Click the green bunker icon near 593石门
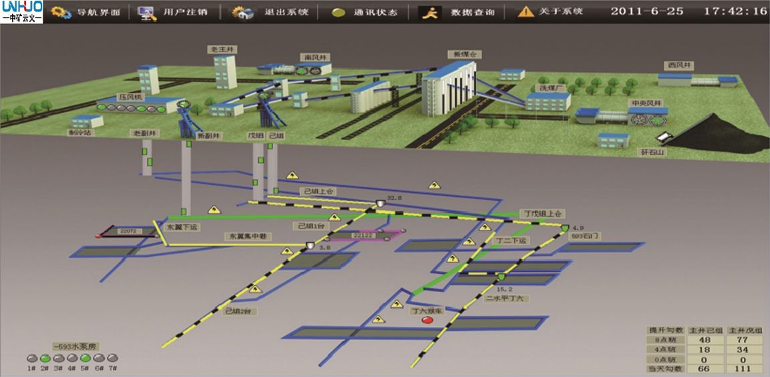This screenshot has height=377, width=770. 564,229
